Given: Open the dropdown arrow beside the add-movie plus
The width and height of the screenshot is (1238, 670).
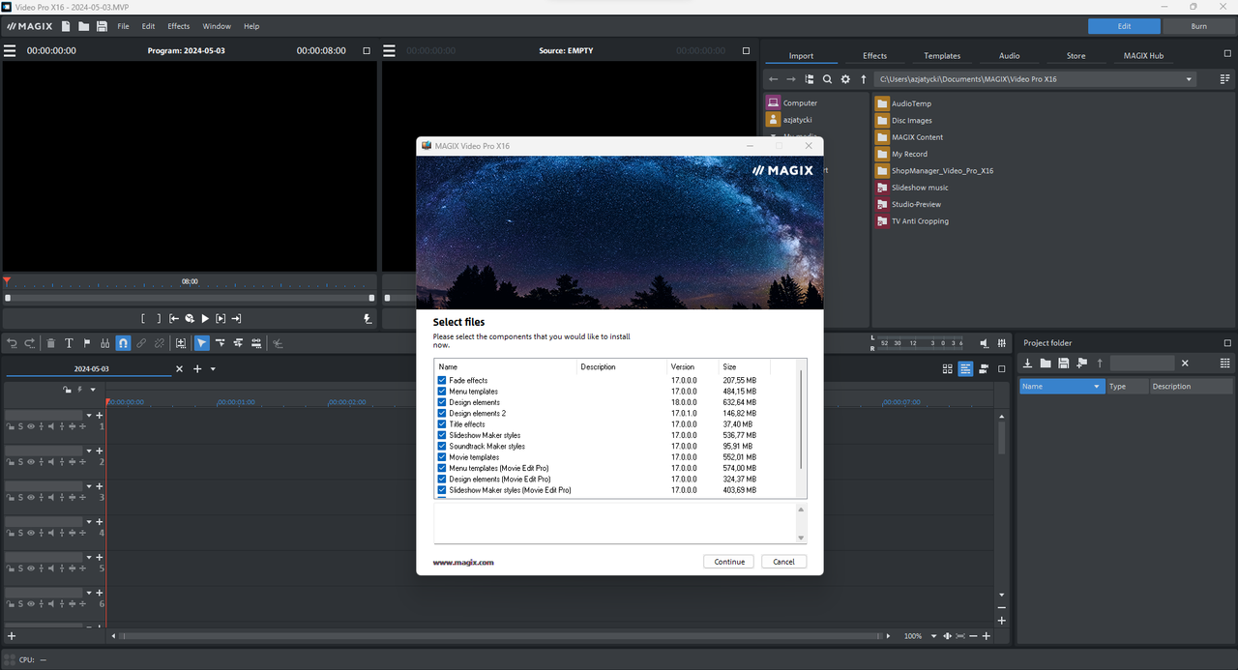Looking at the screenshot, I should tap(213, 369).
